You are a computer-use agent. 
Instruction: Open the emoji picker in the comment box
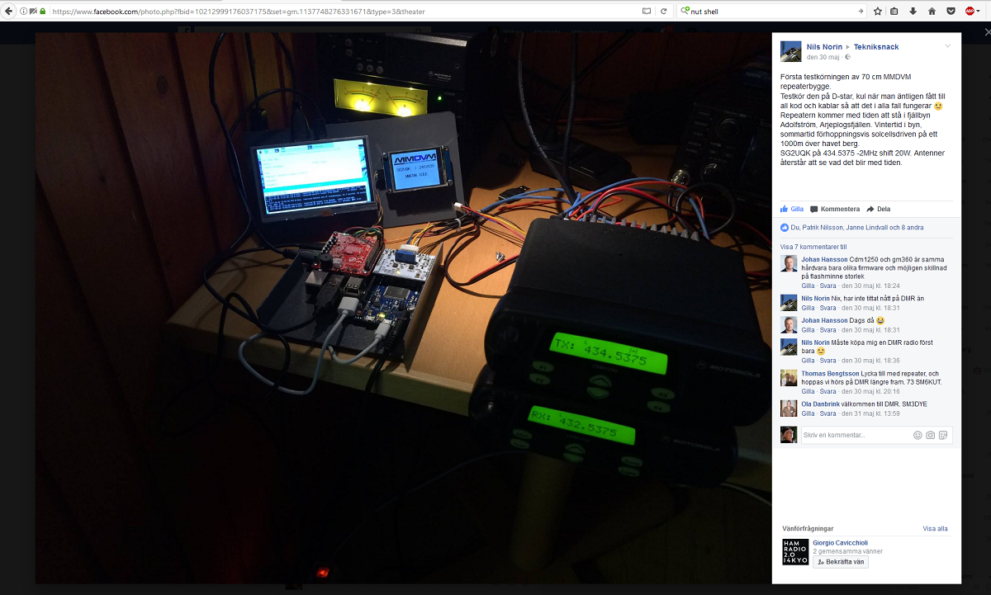[918, 435]
